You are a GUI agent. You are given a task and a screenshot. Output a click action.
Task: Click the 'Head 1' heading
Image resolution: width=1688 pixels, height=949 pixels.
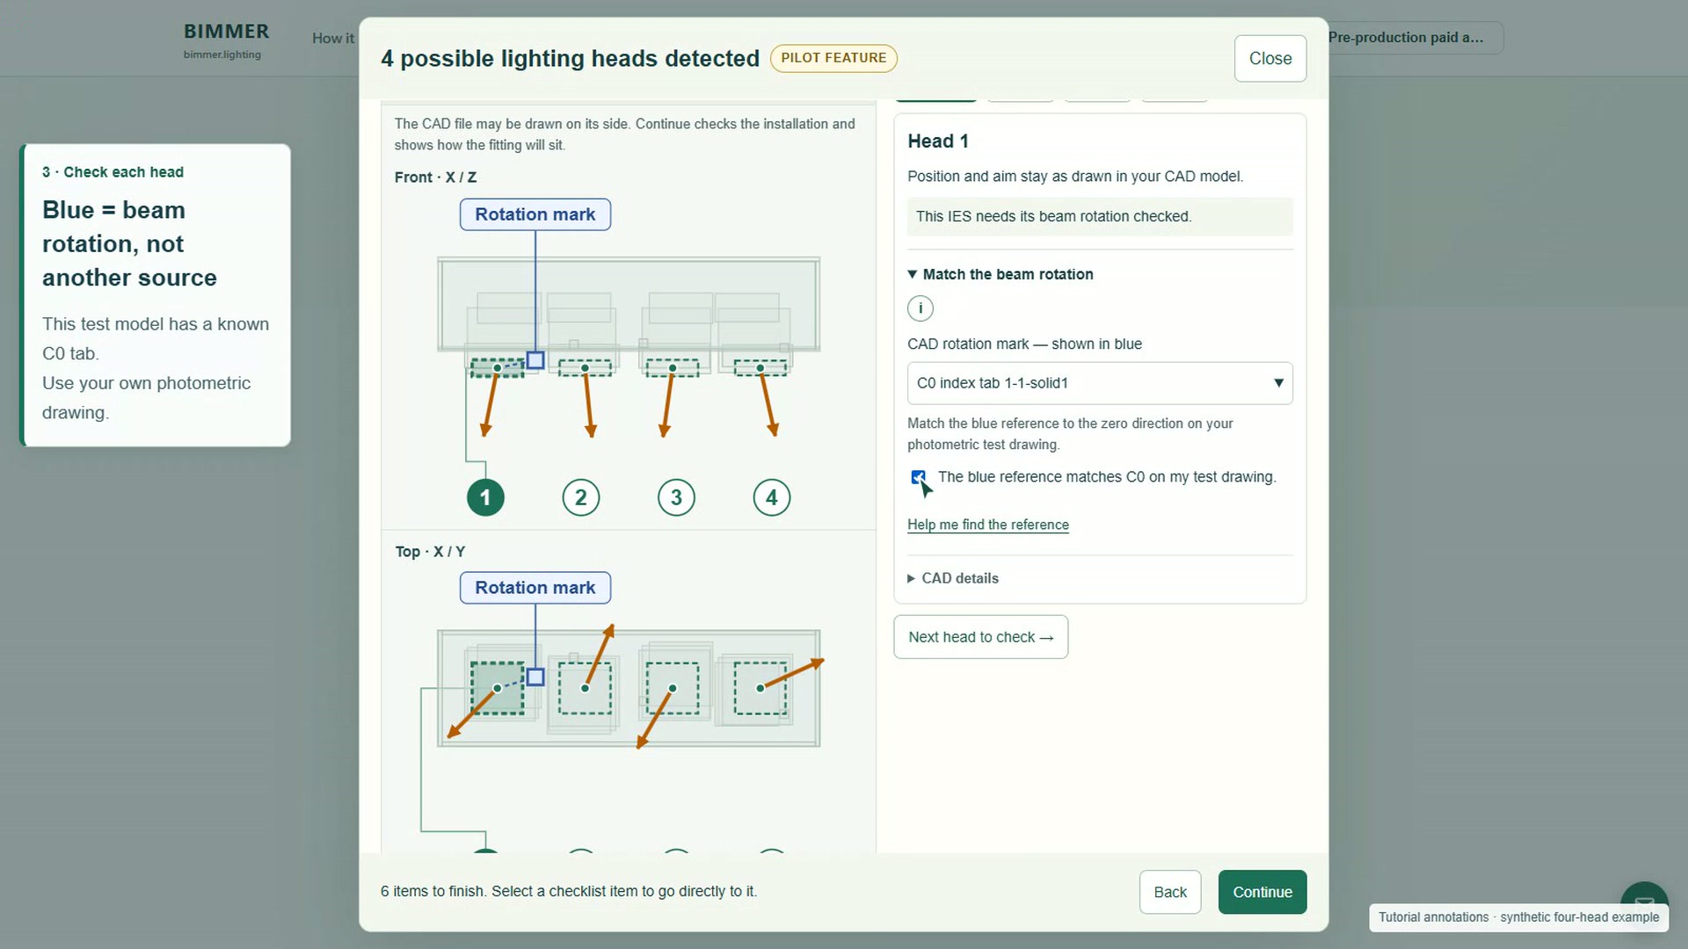(938, 141)
